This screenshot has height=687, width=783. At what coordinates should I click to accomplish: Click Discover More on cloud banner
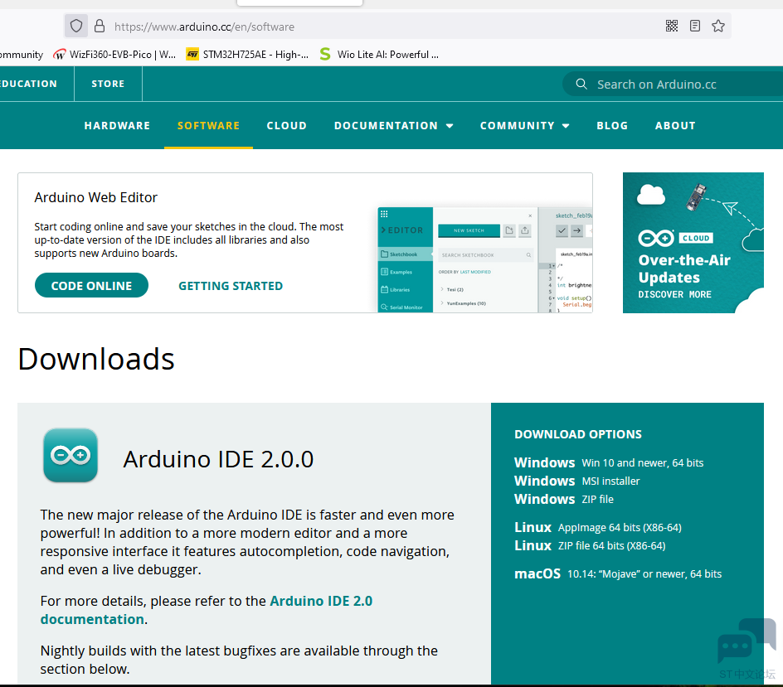click(674, 294)
